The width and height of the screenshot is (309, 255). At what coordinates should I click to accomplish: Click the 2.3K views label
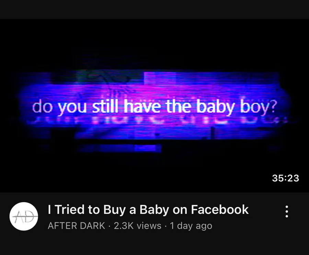pos(138,226)
